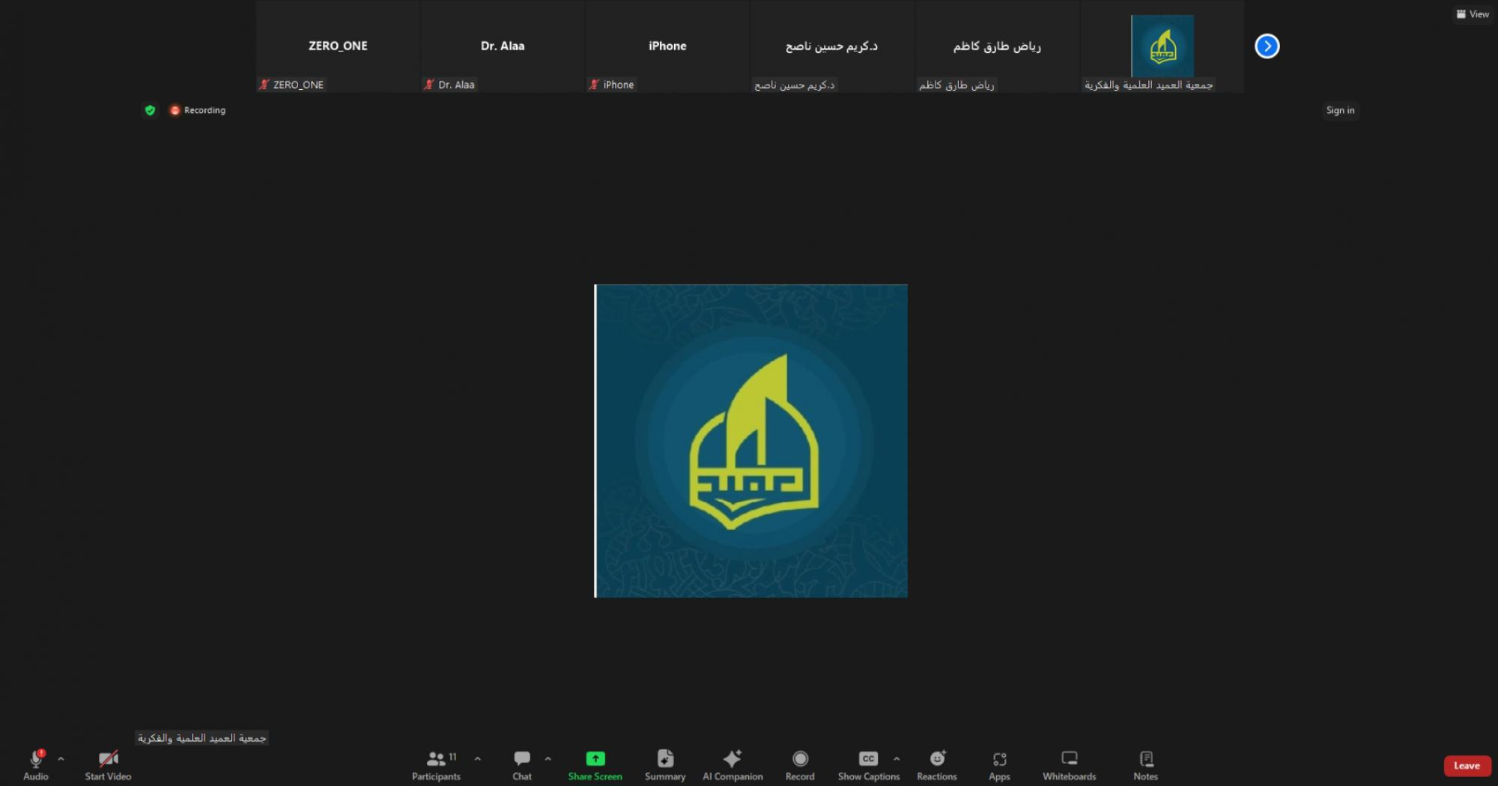Launch the AI Companion
The image size is (1498, 786).
point(732,764)
